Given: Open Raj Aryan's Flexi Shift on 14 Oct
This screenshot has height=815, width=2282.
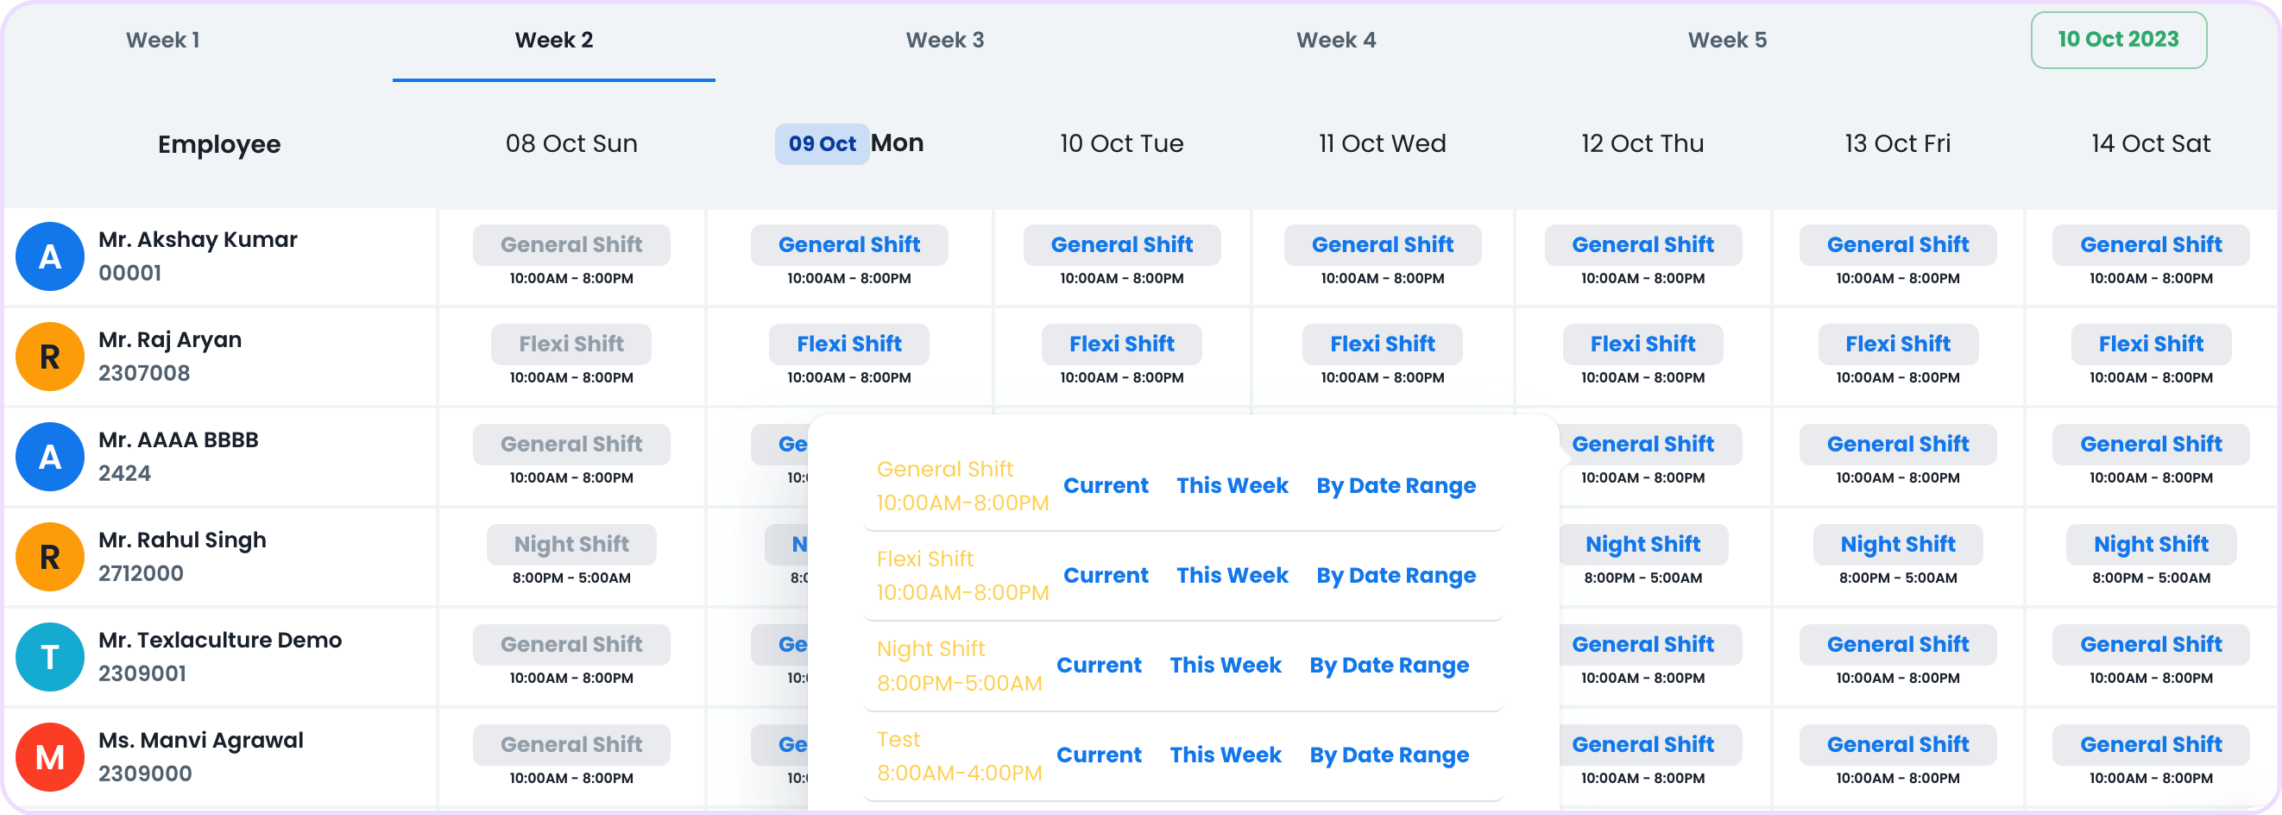Looking at the screenshot, I should pyautogui.click(x=2151, y=344).
